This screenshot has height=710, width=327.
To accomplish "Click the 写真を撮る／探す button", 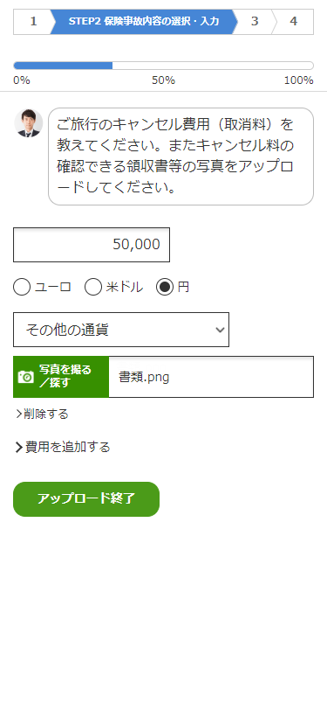I will (61, 377).
